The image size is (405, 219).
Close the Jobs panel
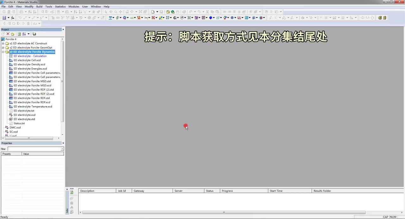(x=67, y=189)
